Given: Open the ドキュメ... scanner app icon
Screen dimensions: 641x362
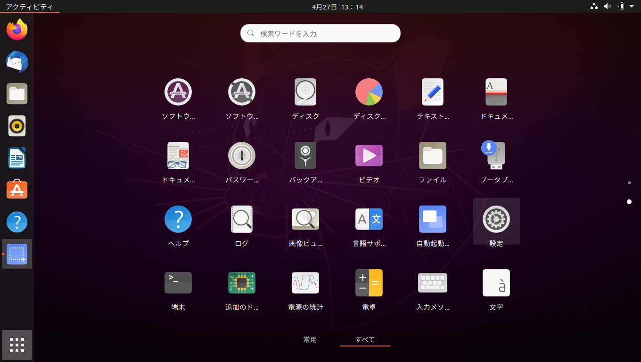Looking at the screenshot, I should pos(496,92).
